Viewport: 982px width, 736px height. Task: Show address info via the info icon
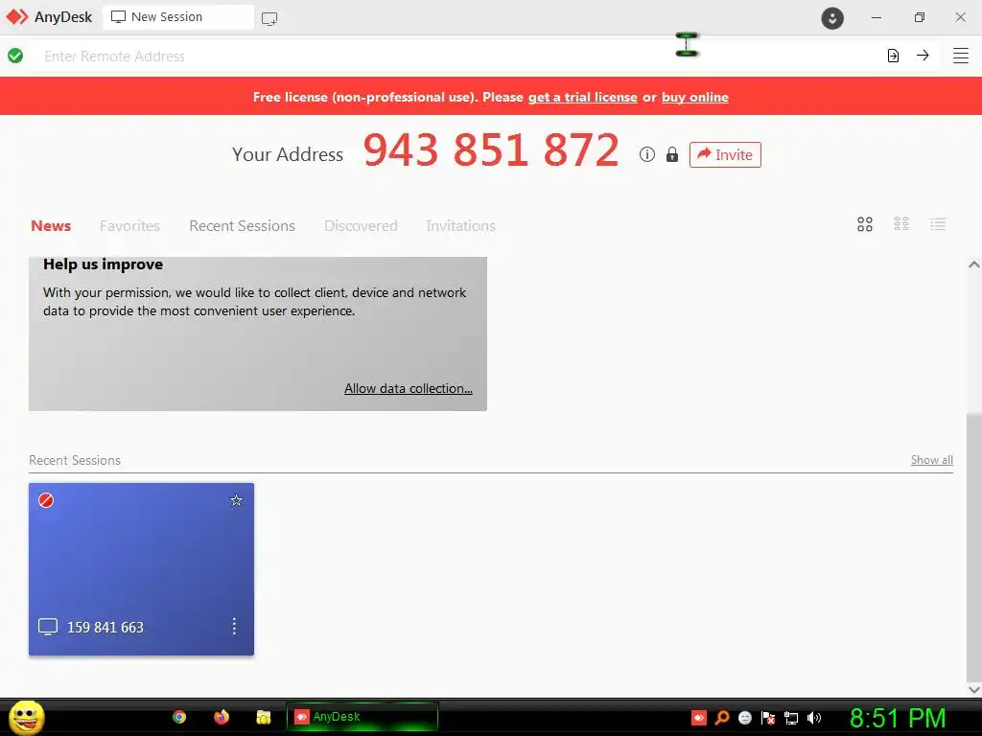pos(647,154)
